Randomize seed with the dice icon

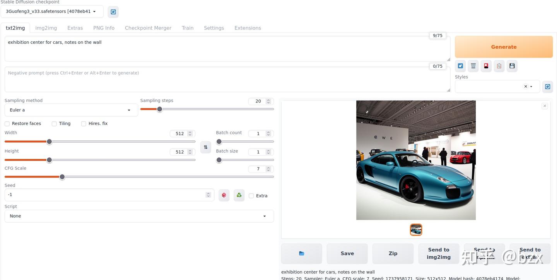pyautogui.click(x=224, y=195)
